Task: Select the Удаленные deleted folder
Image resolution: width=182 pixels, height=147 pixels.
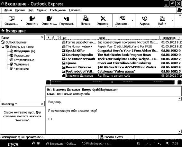Action: click(x=22, y=64)
